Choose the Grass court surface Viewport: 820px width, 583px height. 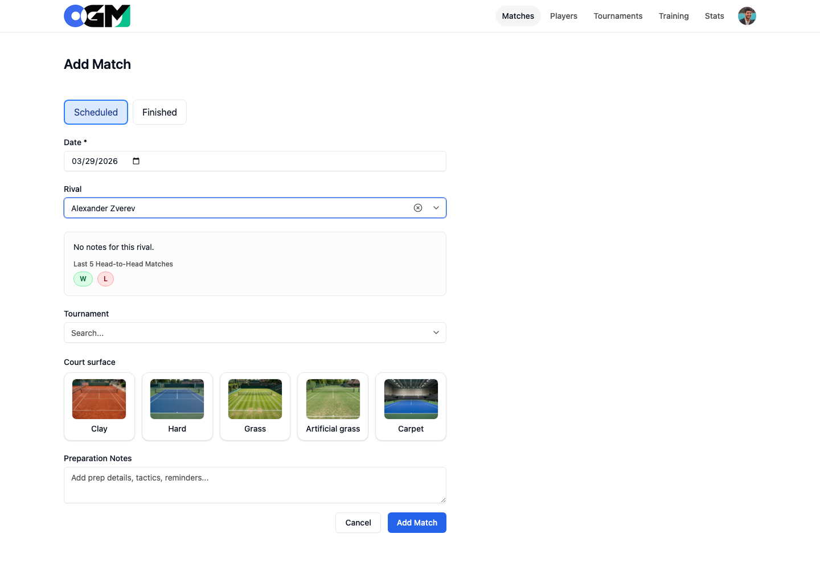(255, 407)
